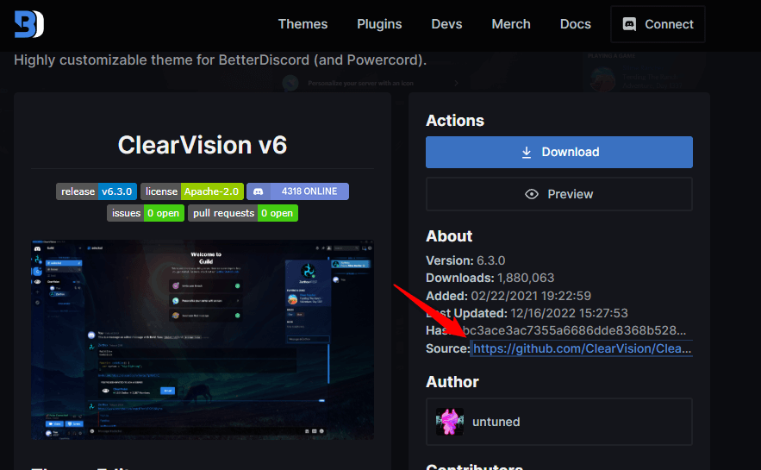The width and height of the screenshot is (761, 470).
Task: Click the download arrow icon
Action: pyautogui.click(x=527, y=152)
